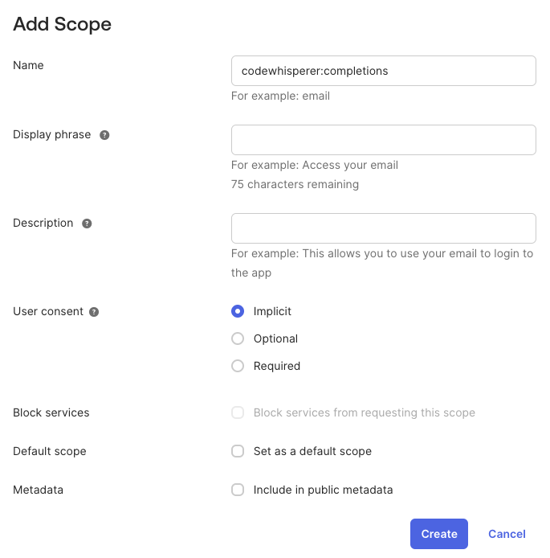Enable Set as a default scope
The width and height of the screenshot is (550, 558).
238,451
